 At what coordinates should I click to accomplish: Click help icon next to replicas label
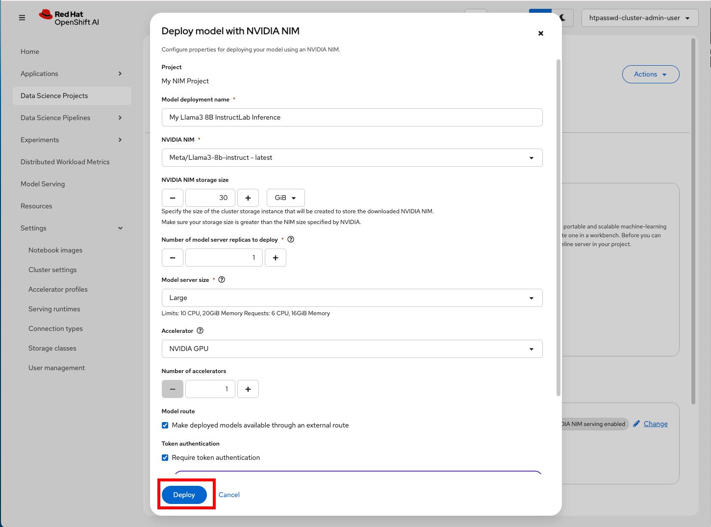coord(291,240)
